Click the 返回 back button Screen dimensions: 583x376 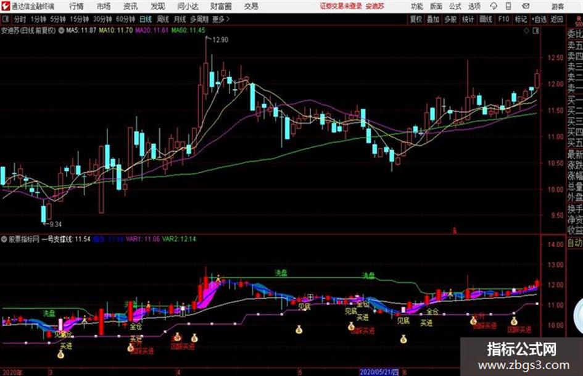(556, 19)
